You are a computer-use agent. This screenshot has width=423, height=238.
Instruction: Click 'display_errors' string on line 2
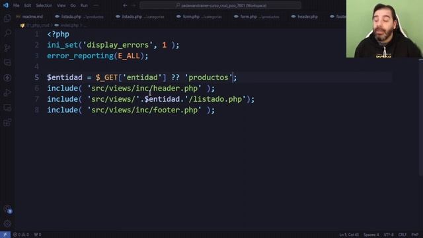(x=118, y=45)
